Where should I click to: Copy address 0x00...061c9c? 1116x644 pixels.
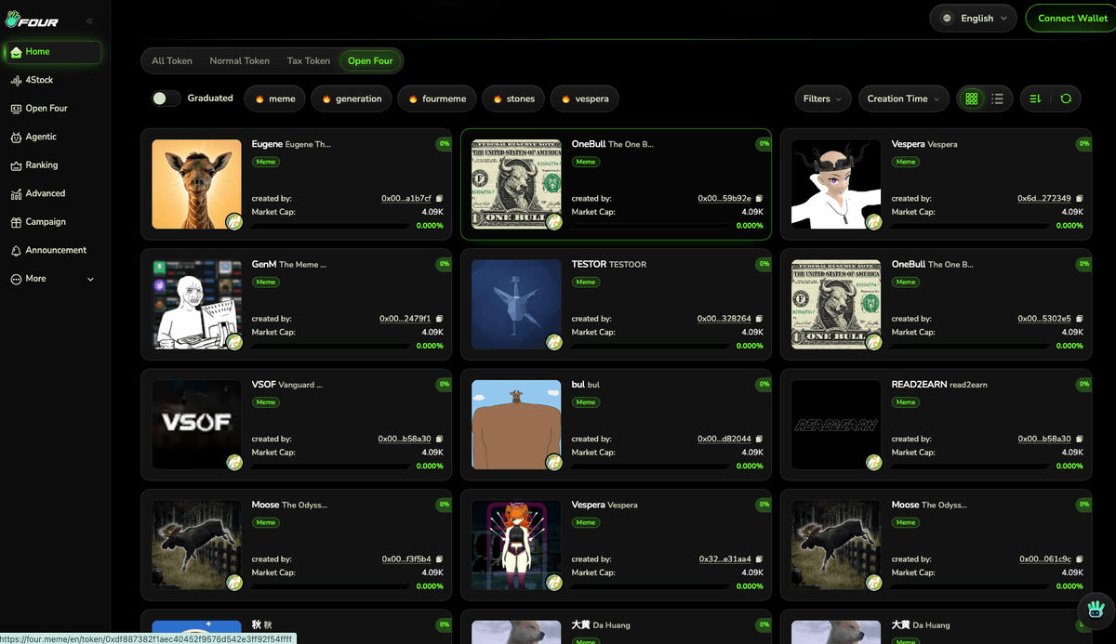tap(1080, 559)
